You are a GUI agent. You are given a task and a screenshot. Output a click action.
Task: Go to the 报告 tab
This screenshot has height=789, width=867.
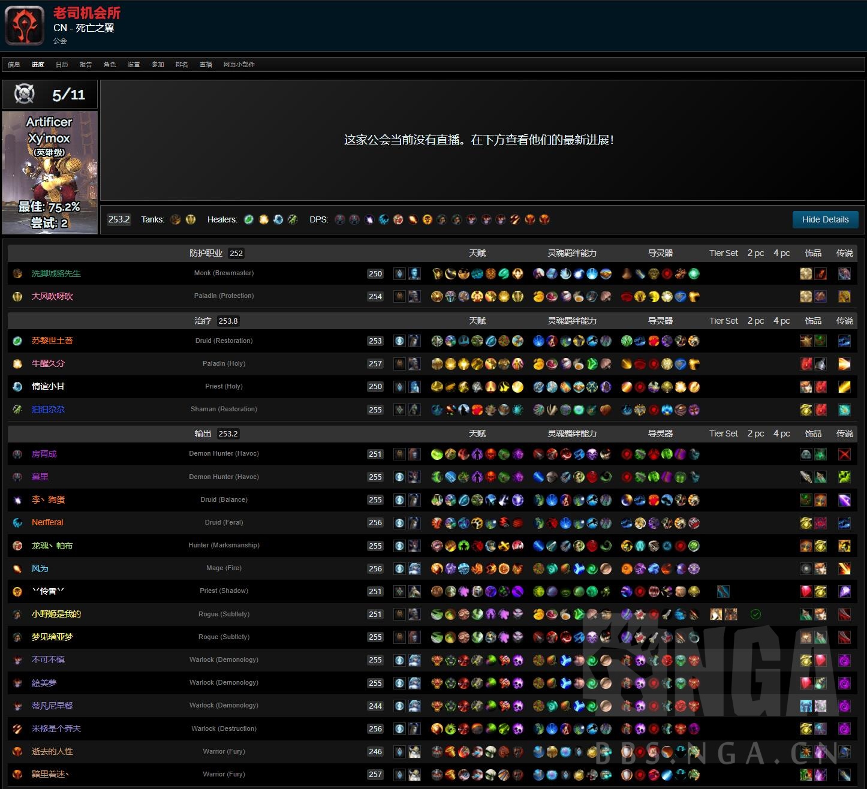(86, 64)
